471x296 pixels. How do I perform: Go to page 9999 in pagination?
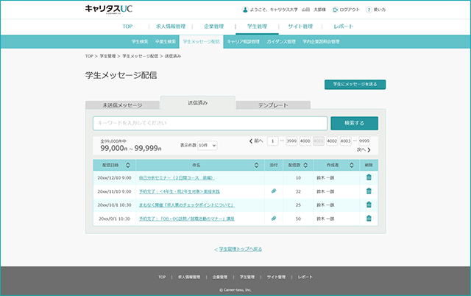[x=364, y=141]
